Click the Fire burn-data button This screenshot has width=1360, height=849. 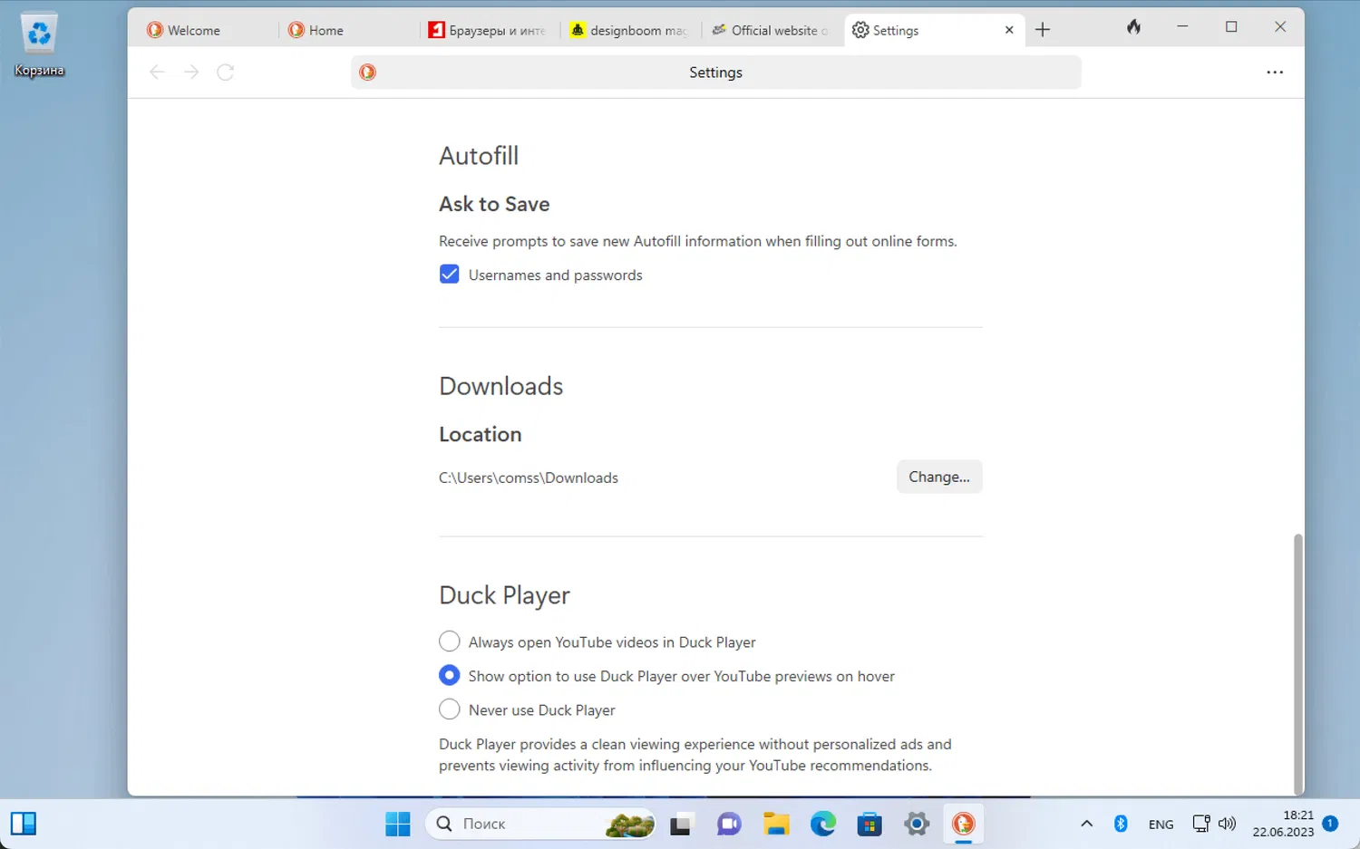1133,27
